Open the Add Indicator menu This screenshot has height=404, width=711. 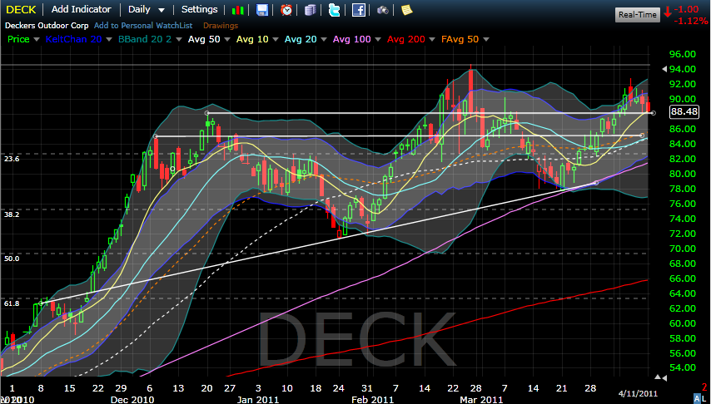(x=82, y=10)
